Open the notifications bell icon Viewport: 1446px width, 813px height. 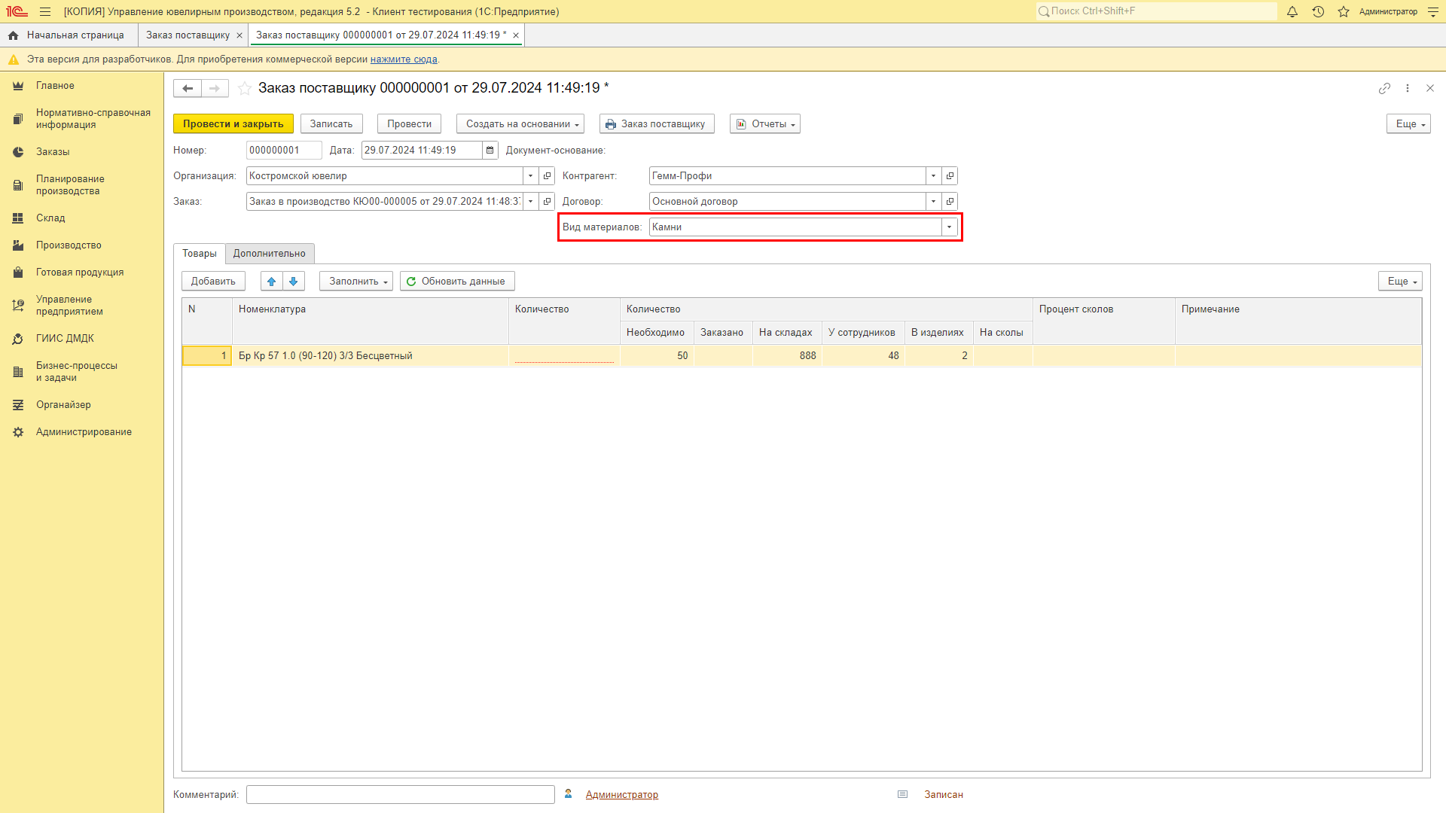pyautogui.click(x=1292, y=11)
